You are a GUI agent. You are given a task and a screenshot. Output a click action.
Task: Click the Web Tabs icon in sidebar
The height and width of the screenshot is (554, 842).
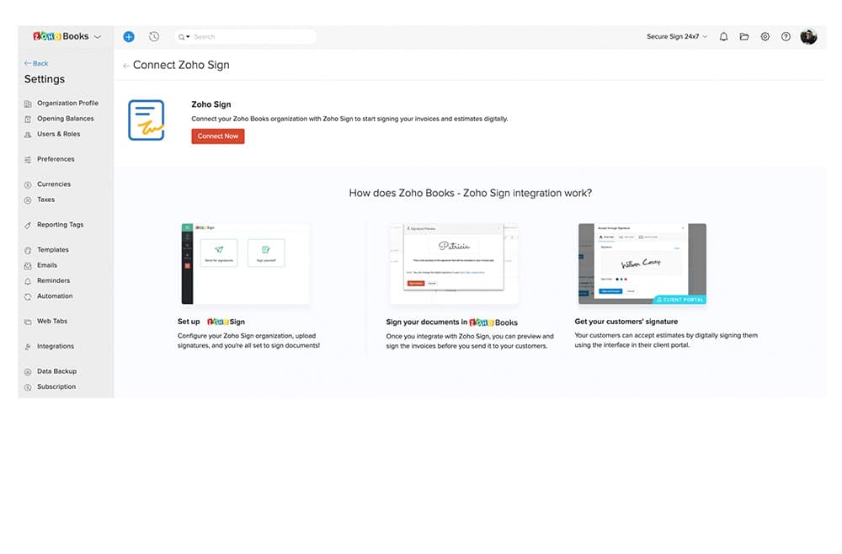pos(28,322)
